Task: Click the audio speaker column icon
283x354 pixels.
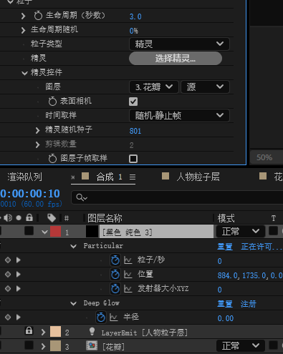Action: point(8,217)
